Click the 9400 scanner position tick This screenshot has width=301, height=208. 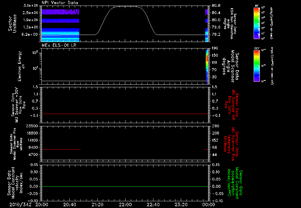tap(33, 147)
